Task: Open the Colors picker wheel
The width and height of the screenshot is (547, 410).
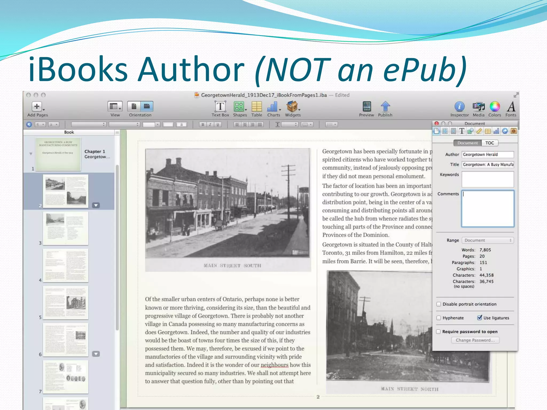Action: pos(495,107)
